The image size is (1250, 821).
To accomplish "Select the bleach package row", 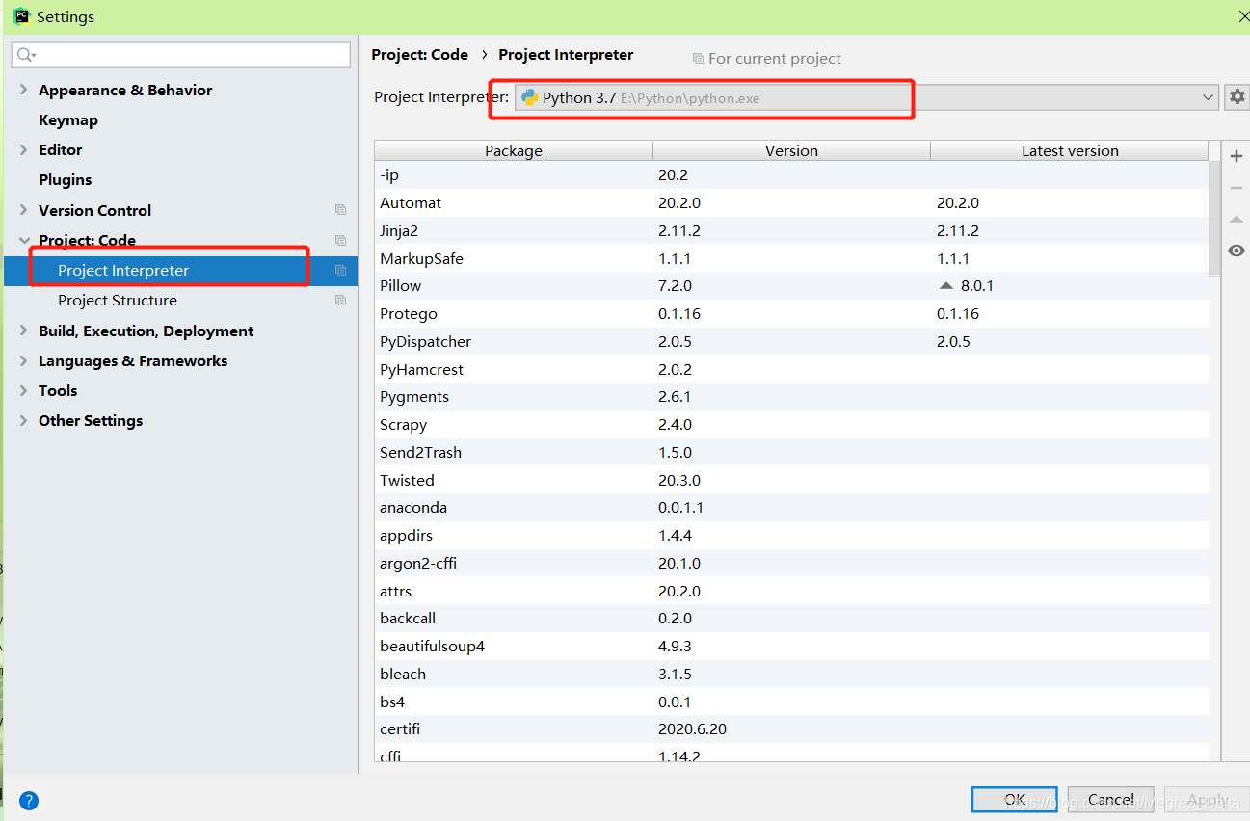I will coord(791,675).
